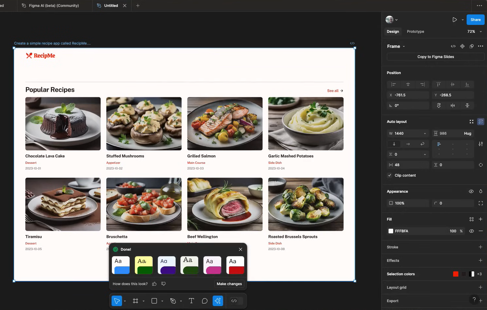The height and width of the screenshot is (310, 487).
Task: Toggle the Clip content checkbox
Action: (390, 175)
